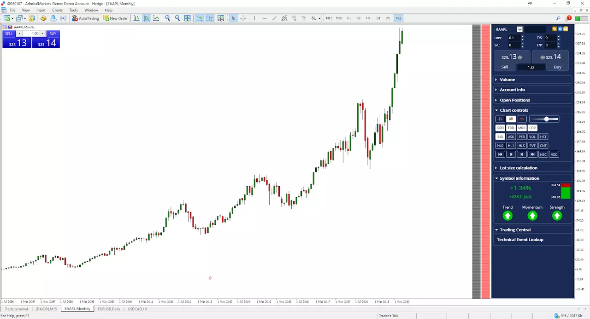Open Technical Event Lookup
The width and height of the screenshot is (590, 319).
tap(520, 239)
